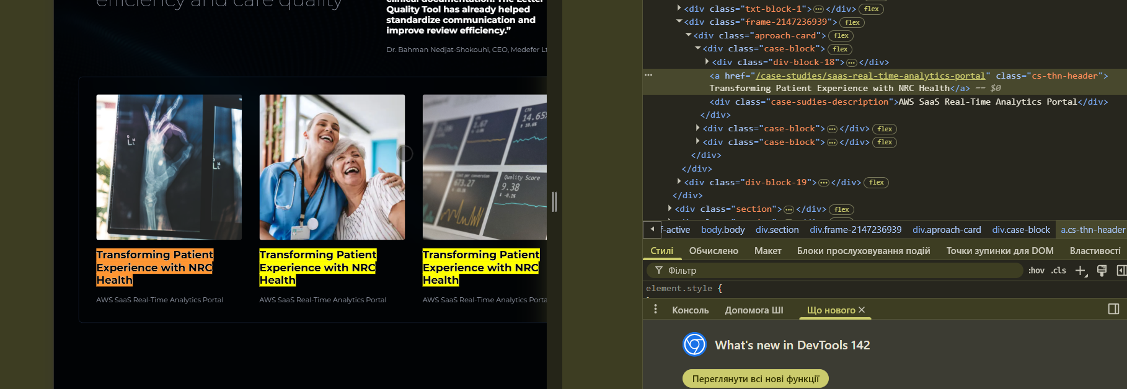Click 'Dr. Bahman Nedjat-Shokouhi, CEO' attribution text
The image size is (1127, 389).
coord(467,50)
